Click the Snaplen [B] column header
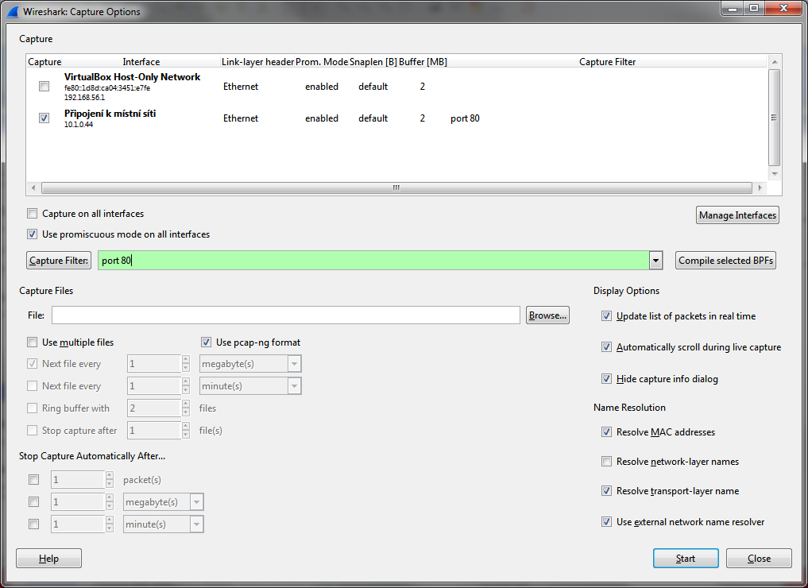808x588 pixels. [x=373, y=62]
